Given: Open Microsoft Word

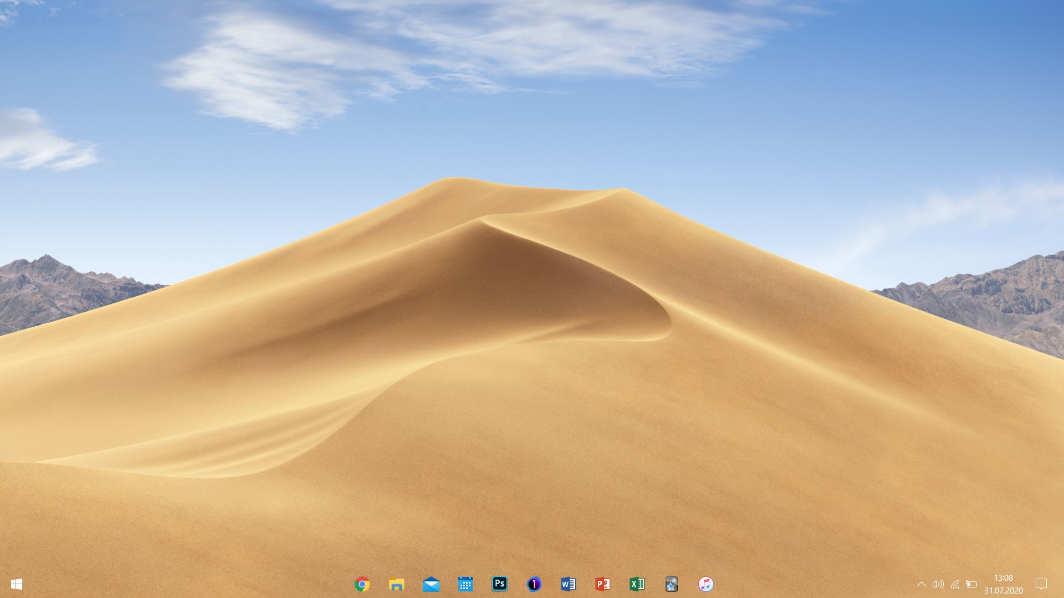Looking at the screenshot, I should pos(568,584).
